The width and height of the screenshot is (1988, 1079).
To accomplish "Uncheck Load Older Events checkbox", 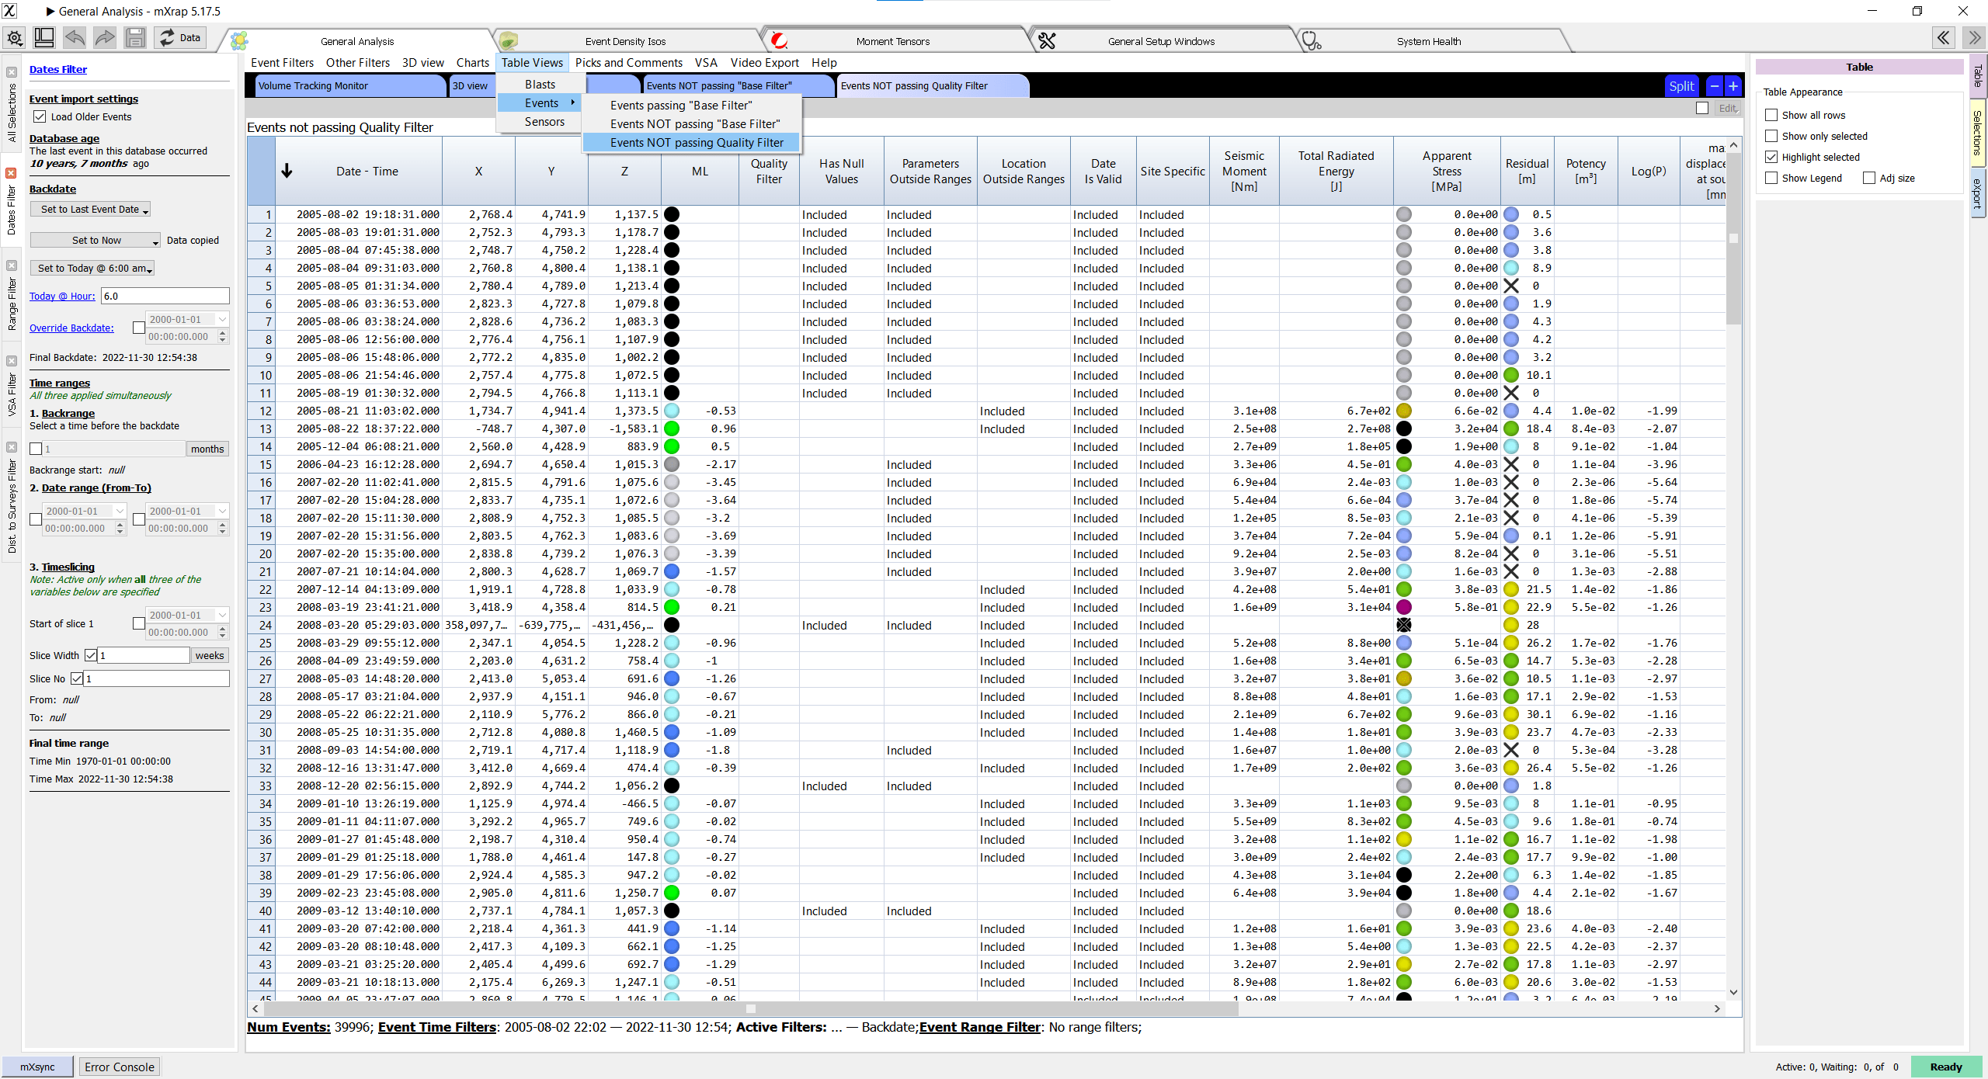I will click(x=40, y=116).
